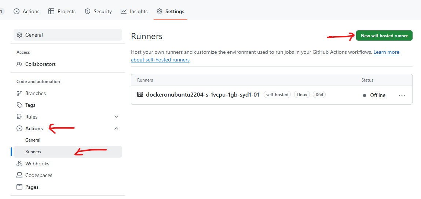This screenshot has width=421, height=199.
Task: Open runner dockeronubuntu2204-s-1vcpu-1gb-syd1-01
Action: pos(202,94)
